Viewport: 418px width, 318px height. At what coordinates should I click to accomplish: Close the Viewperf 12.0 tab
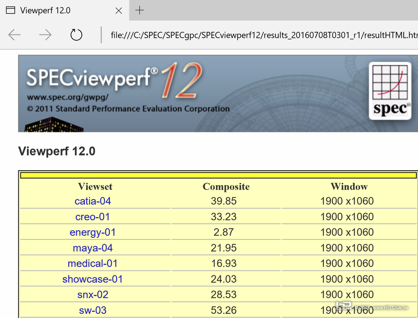pyautogui.click(x=119, y=11)
